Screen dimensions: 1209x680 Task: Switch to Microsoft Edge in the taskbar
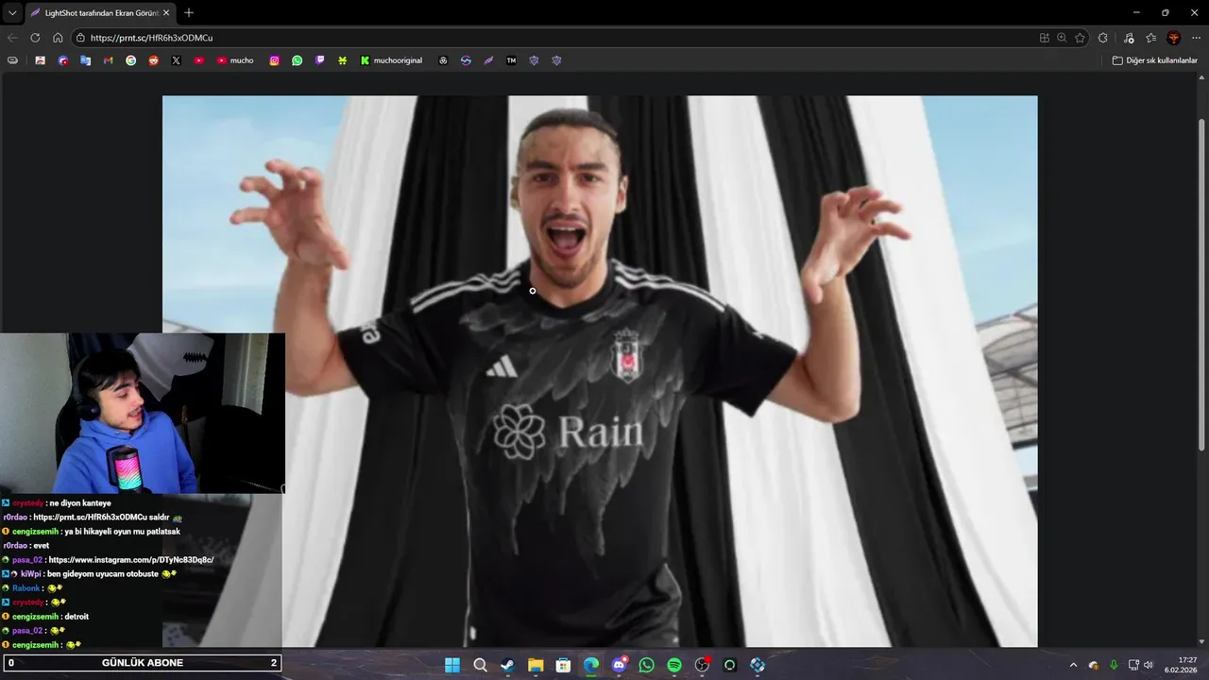(x=591, y=665)
